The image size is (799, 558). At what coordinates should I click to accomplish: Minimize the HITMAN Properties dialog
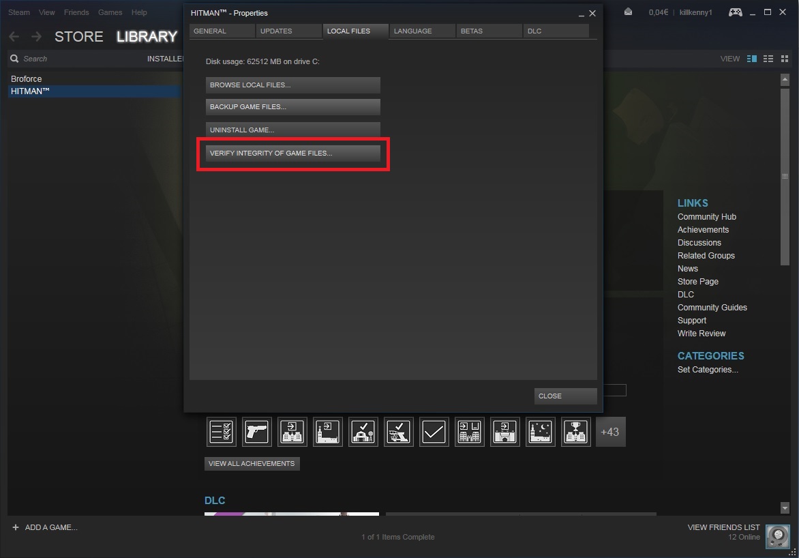(x=581, y=14)
